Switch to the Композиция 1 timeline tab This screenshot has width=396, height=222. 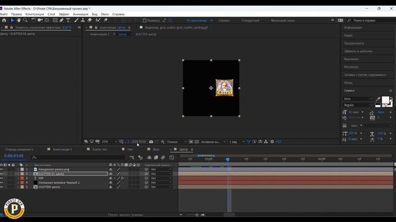pyautogui.click(x=62, y=149)
